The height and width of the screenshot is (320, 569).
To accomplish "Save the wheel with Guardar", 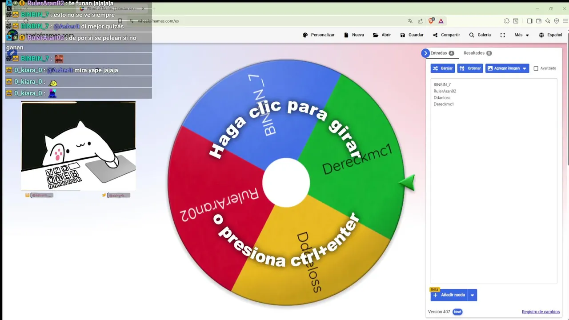I will 412,35.
